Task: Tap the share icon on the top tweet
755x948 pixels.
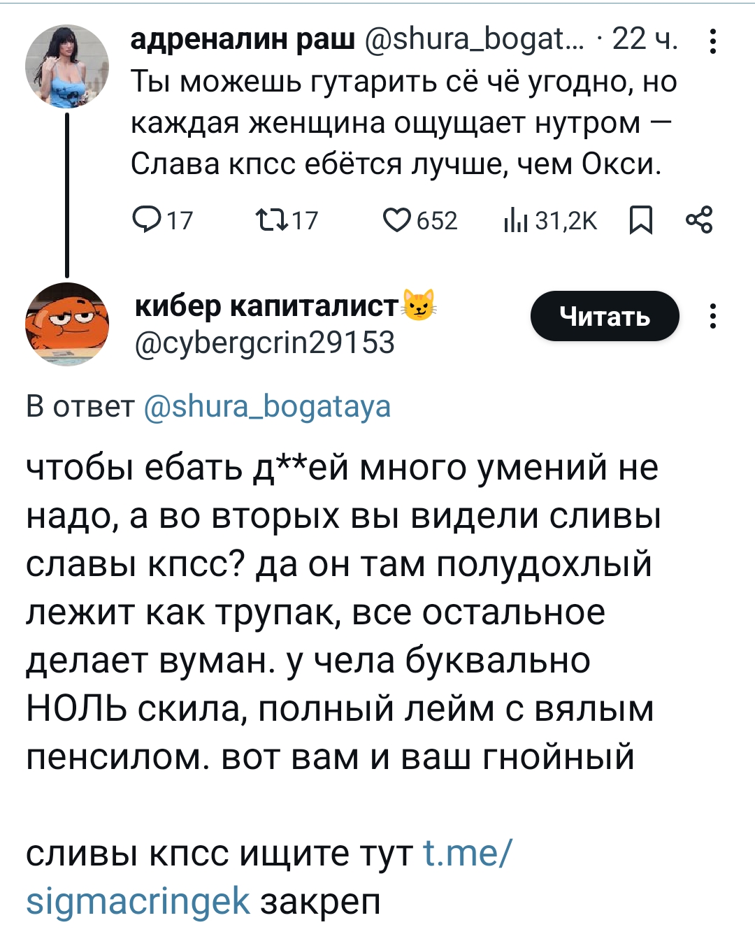Action: pos(699,220)
